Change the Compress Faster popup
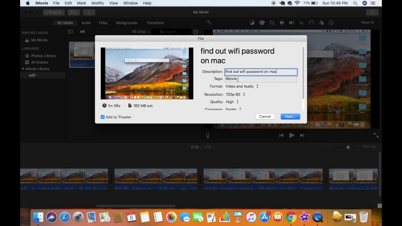This screenshot has width=402, height=226. 233,109
